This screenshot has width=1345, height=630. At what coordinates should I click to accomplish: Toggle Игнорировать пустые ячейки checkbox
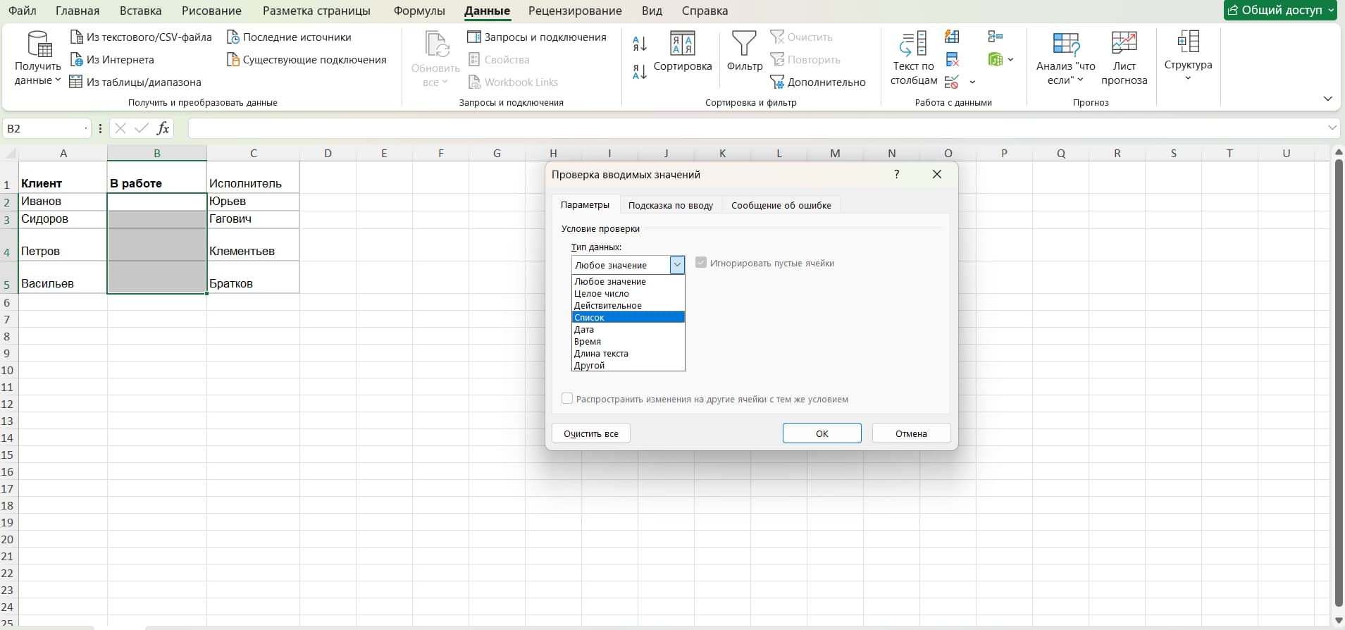701,263
